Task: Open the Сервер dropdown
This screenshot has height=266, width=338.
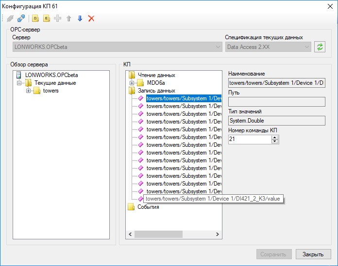Action: coord(118,47)
